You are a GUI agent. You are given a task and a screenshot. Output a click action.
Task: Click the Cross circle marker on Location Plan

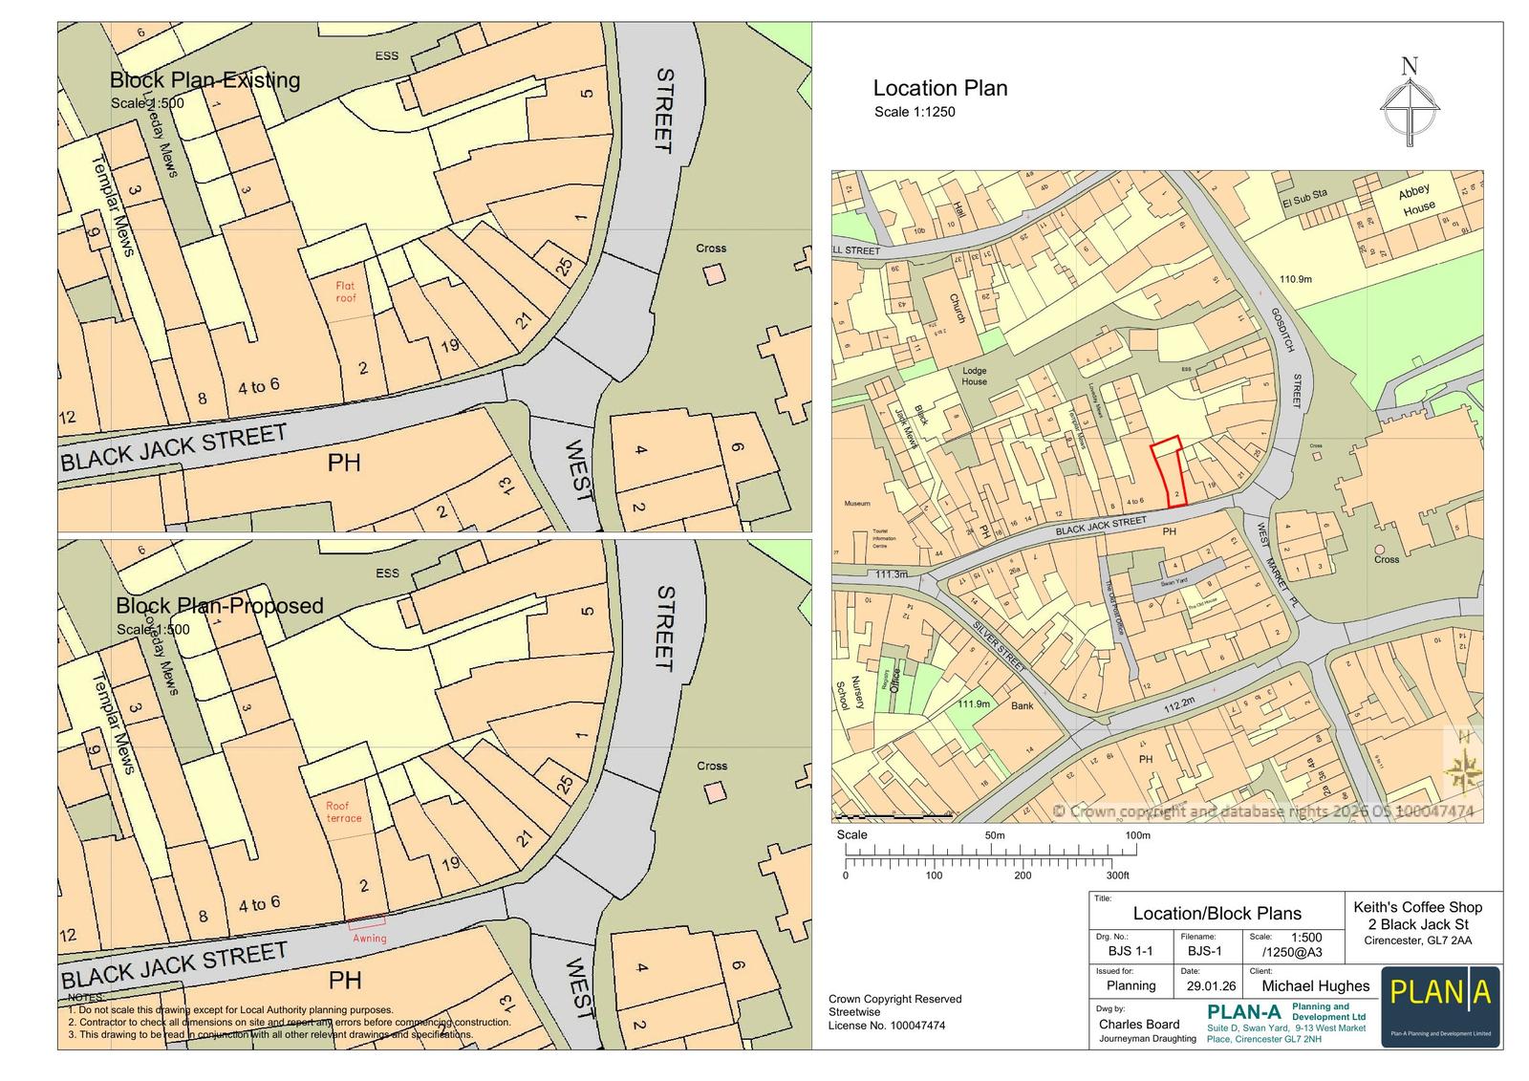click(x=1380, y=548)
